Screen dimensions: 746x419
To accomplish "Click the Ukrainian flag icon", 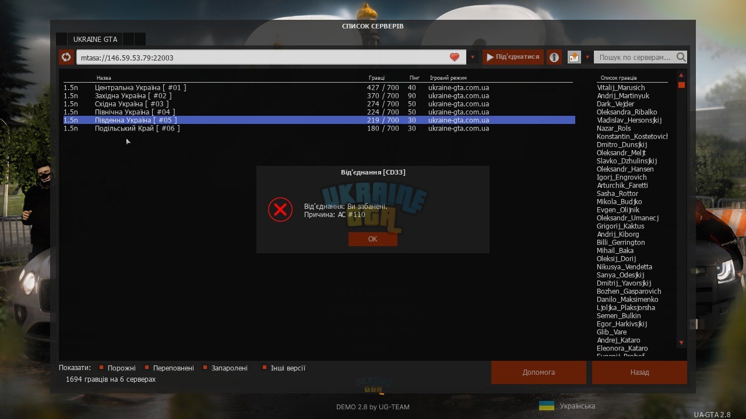I will tap(546, 406).
